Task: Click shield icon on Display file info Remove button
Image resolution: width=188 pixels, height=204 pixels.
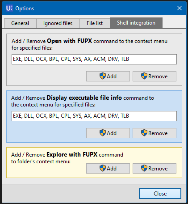Action: click(x=144, y=133)
